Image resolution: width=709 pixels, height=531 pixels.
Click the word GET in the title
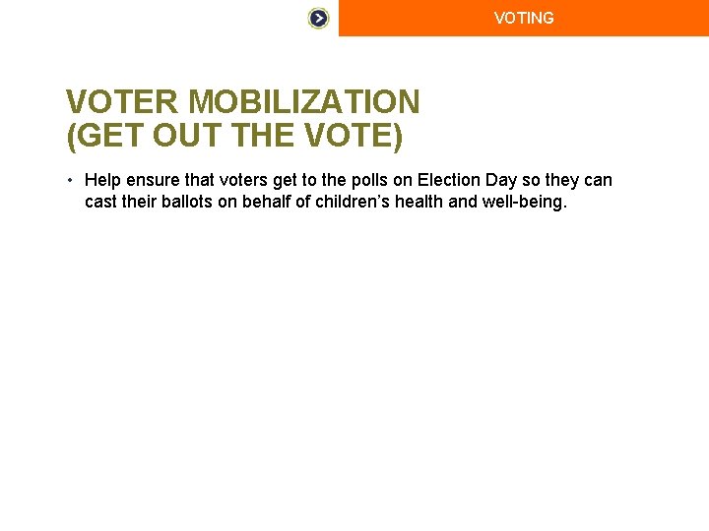[108, 136]
